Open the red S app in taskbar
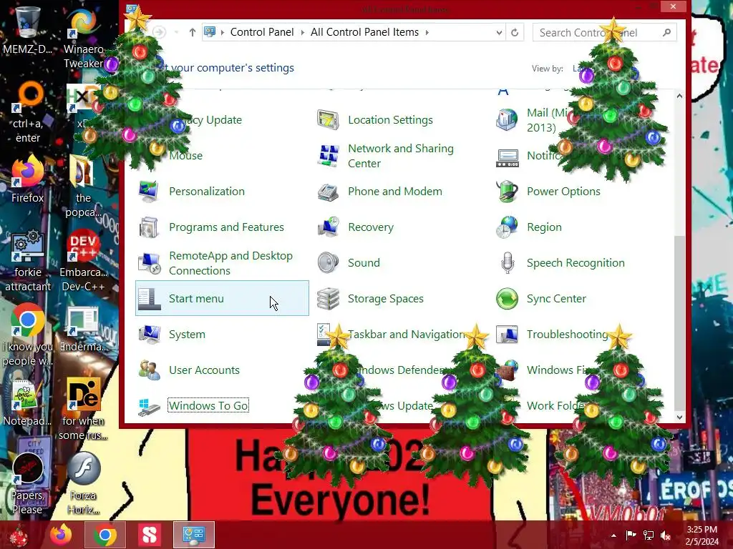The height and width of the screenshot is (549, 733). [x=150, y=535]
